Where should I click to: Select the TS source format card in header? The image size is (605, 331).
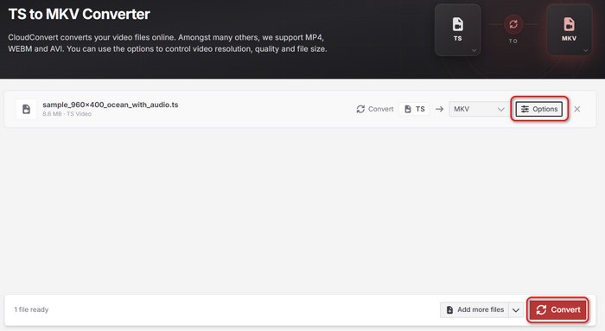(x=457, y=30)
